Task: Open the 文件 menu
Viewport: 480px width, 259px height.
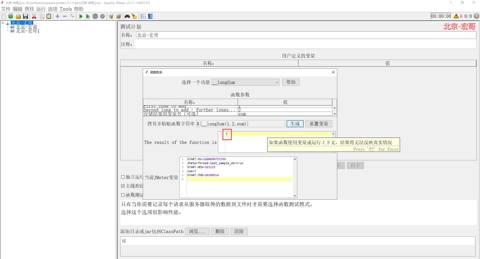Action: click(x=6, y=9)
